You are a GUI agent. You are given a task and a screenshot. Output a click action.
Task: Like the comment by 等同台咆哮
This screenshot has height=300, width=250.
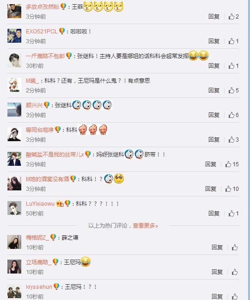(234, 140)
